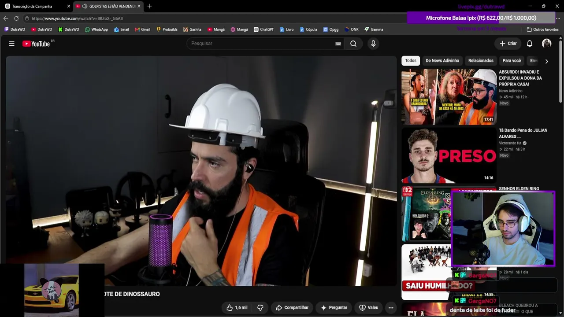The width and height of the screenshot is (564, 317).
Task: Open the Mangá bookmark with the pink flower icon
Action: click(239, 29)
